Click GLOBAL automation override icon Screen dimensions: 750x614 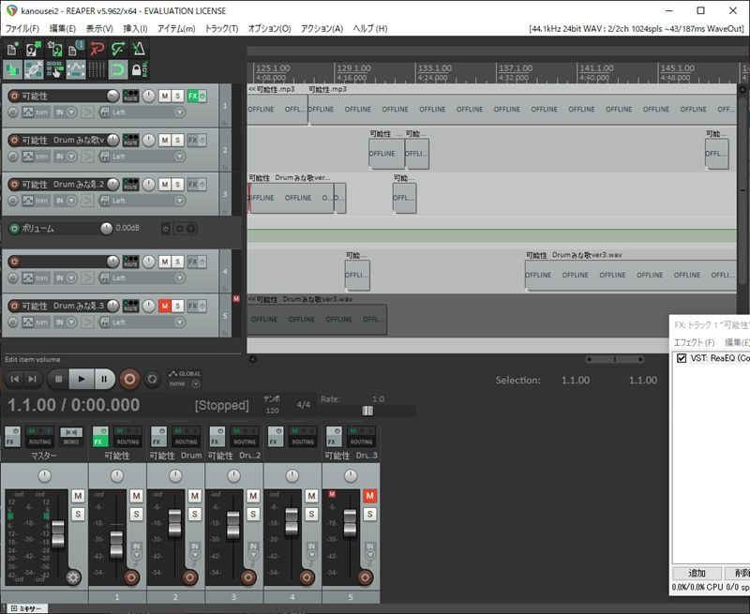click(x=185, y=373)
